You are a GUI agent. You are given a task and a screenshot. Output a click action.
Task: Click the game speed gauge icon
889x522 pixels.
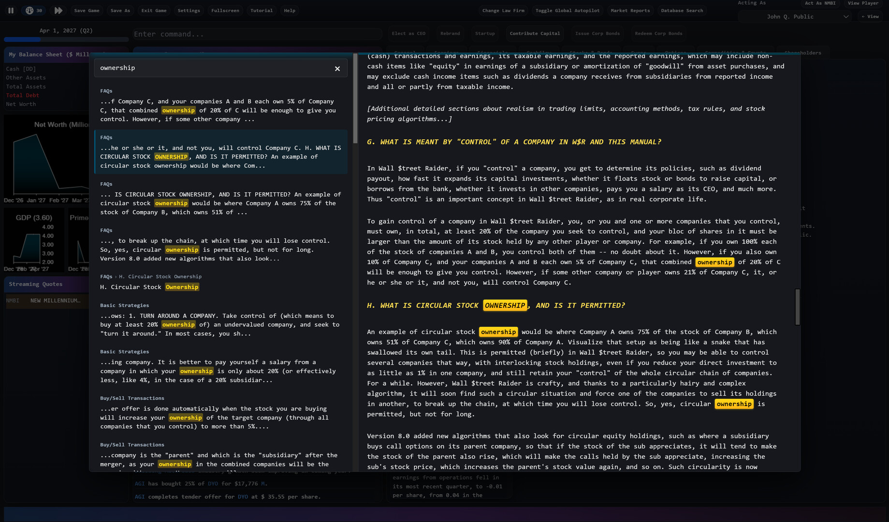(29, 10)
